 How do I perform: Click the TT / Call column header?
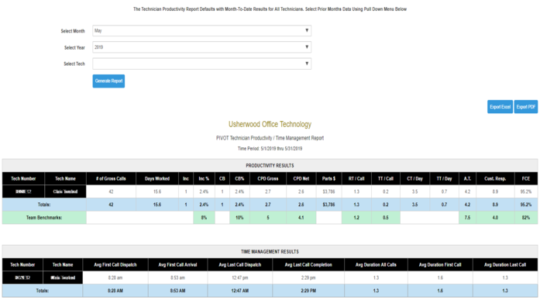(x=386, y=178)
